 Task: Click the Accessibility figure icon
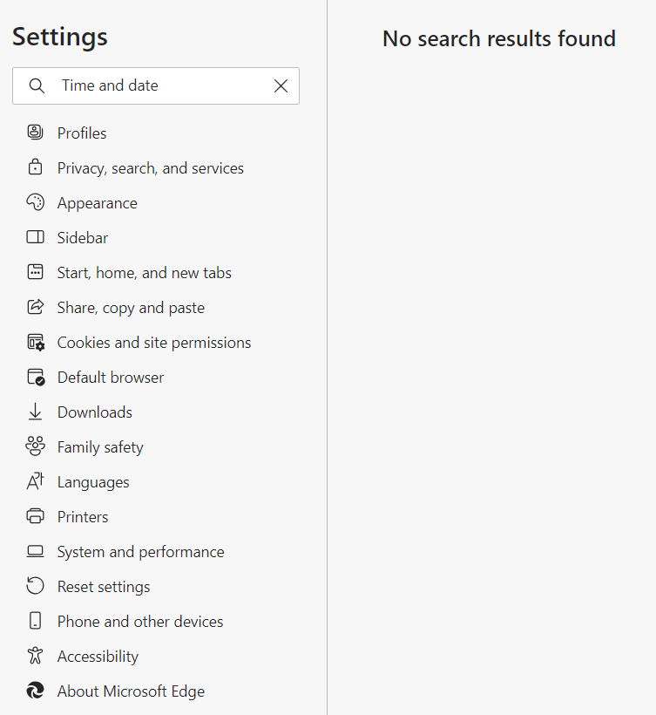(x=35, y=656)
